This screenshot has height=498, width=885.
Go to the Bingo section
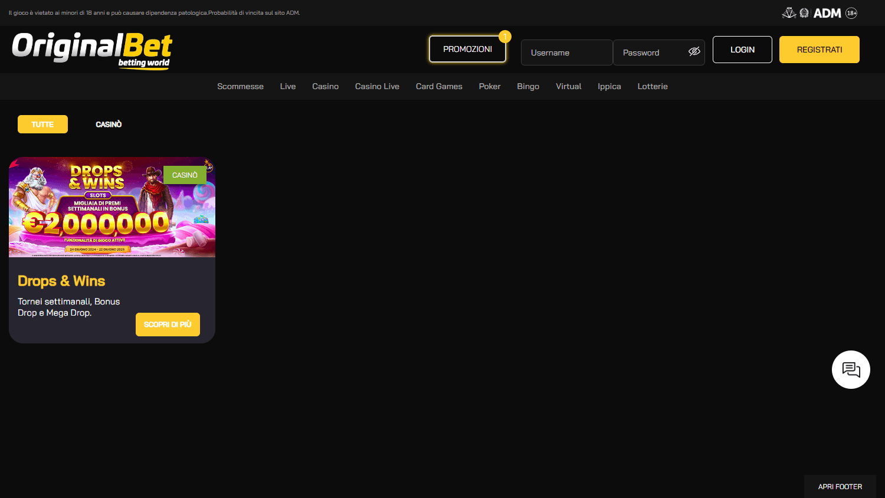coord(528,86)
